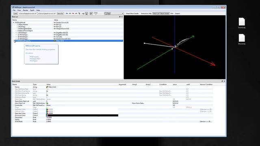Image resolution: width=260 pixels, height=146 pixels.
Task: Open the View menu
Action: pyautogui.click(x=19, y=10)
